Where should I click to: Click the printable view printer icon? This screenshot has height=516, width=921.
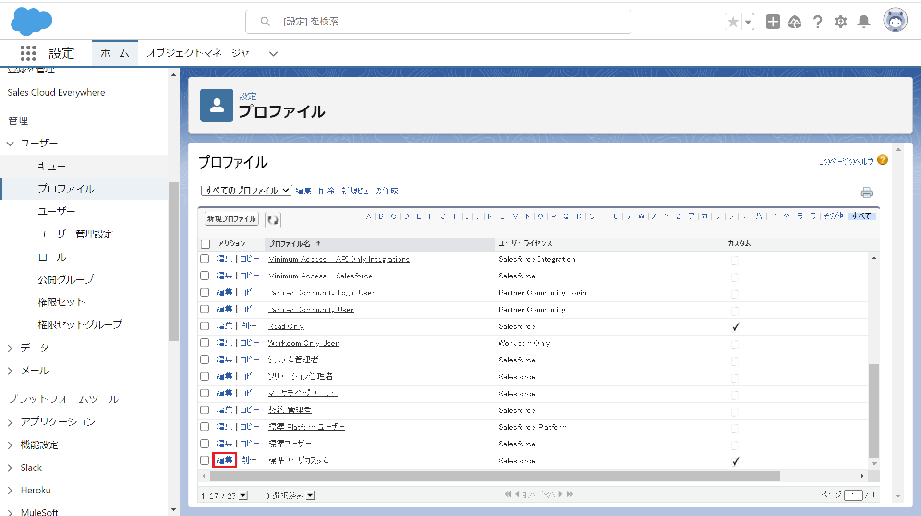coord(866,192)
